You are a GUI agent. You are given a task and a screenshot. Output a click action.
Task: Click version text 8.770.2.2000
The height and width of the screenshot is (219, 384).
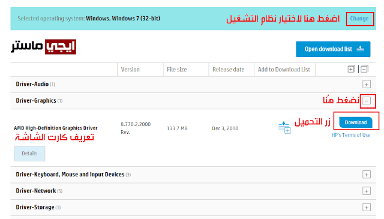tap(136, 124)
